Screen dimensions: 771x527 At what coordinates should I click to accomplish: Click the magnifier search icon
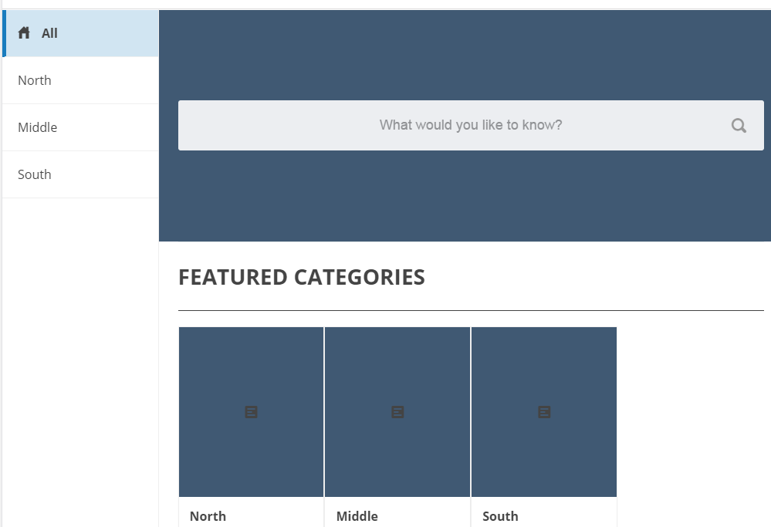[739, 126]
